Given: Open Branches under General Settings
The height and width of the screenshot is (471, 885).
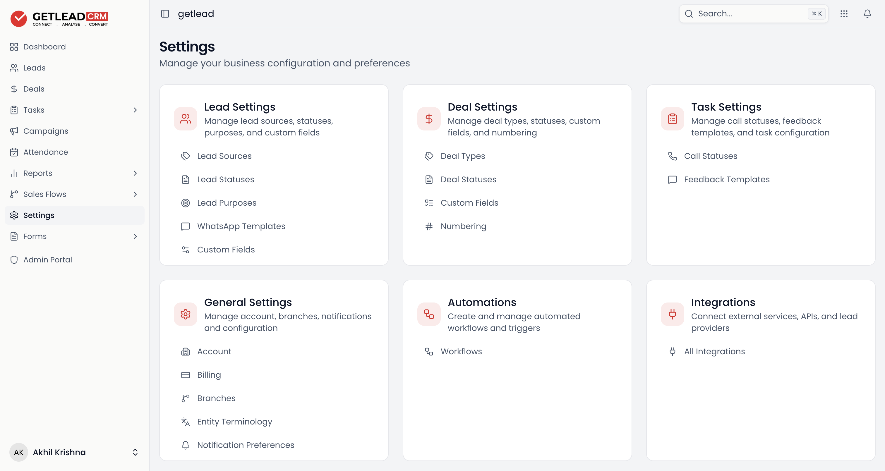Looking at the screenshot, I should pyautogui.click(x=217, y=398).
